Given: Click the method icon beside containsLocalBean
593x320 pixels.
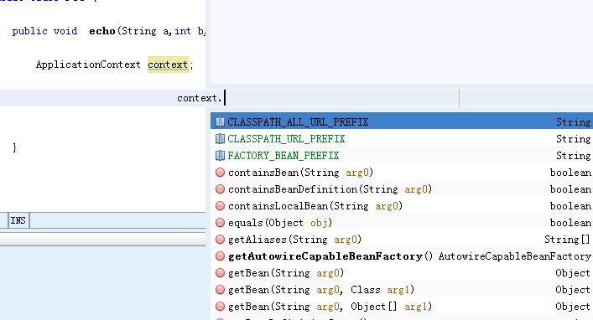Looking at the screenshot, I should 220,206.
